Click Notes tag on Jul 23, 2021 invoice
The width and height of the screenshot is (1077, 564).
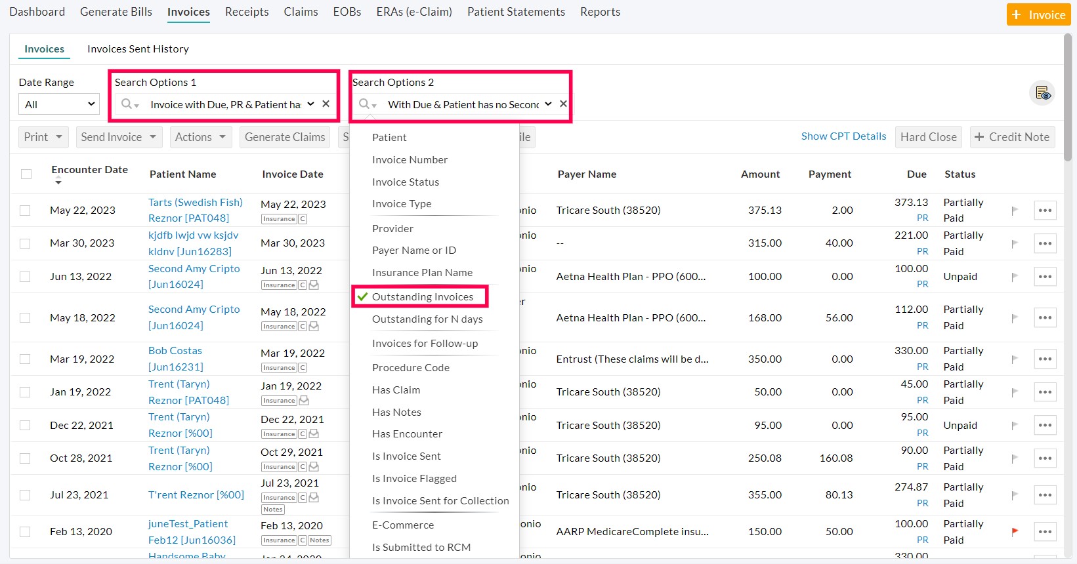coord(272,510)
